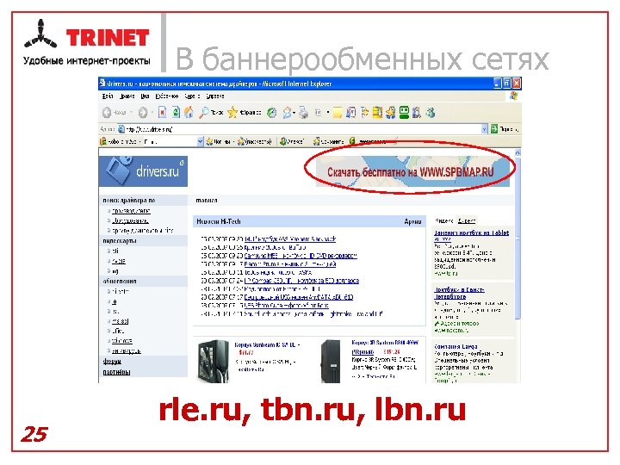
Task: Open the Избранное (Favorites) menu
Action: [167, 96]
